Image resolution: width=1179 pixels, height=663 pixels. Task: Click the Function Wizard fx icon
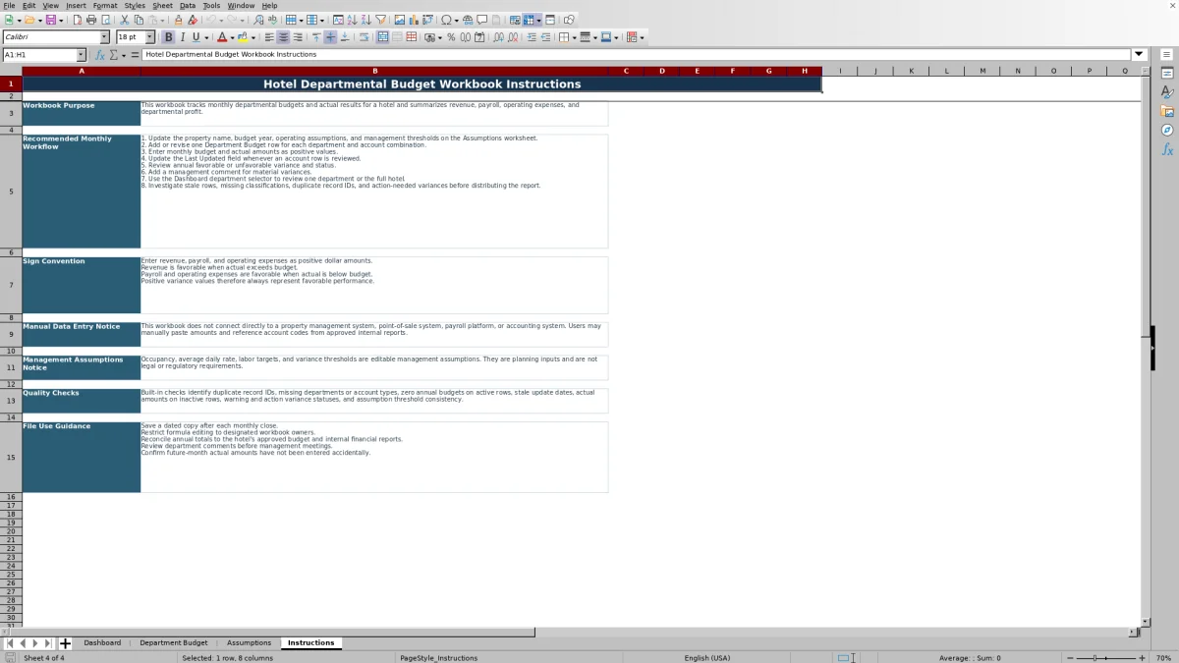click(x=100, y=55)
